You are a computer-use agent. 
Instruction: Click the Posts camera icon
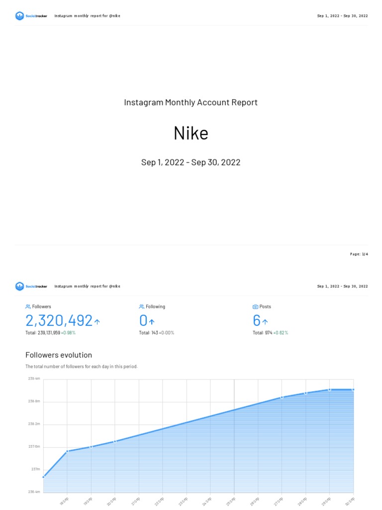coord(255,306)
